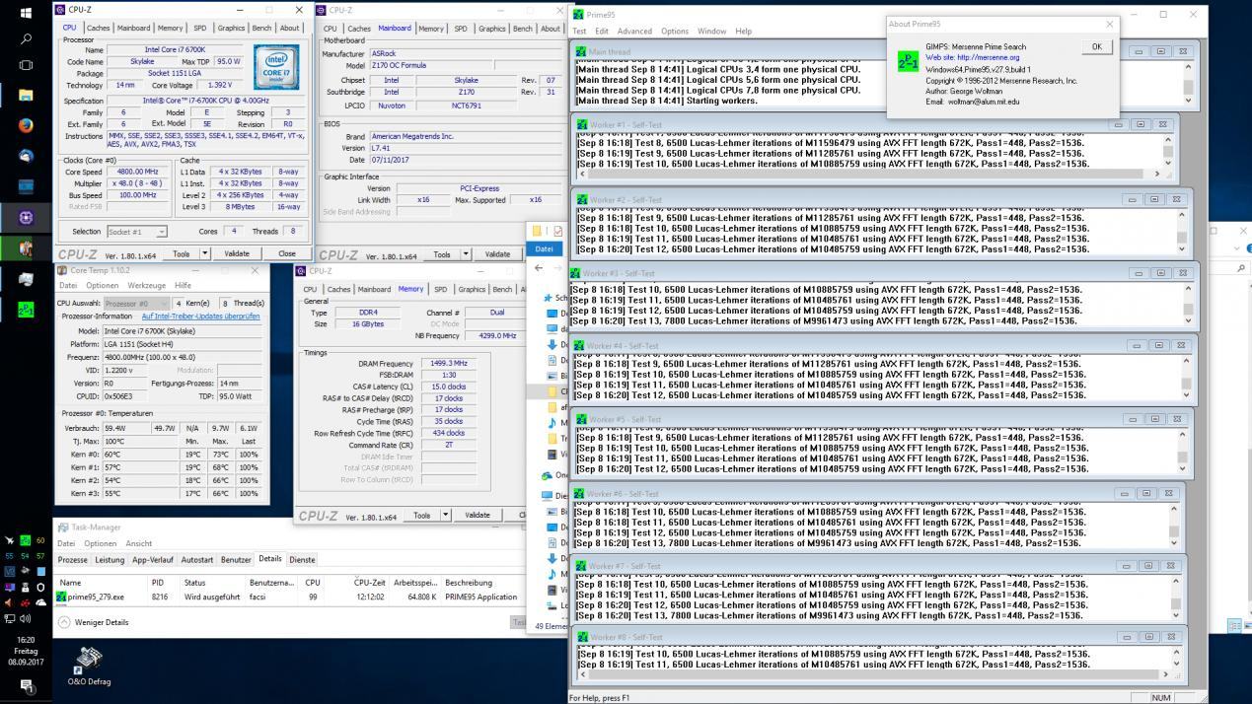Click the Intel Core i7 logo in CPU-Z
The height and width of the screenshot is (704, 1252).
coord(276,66)
